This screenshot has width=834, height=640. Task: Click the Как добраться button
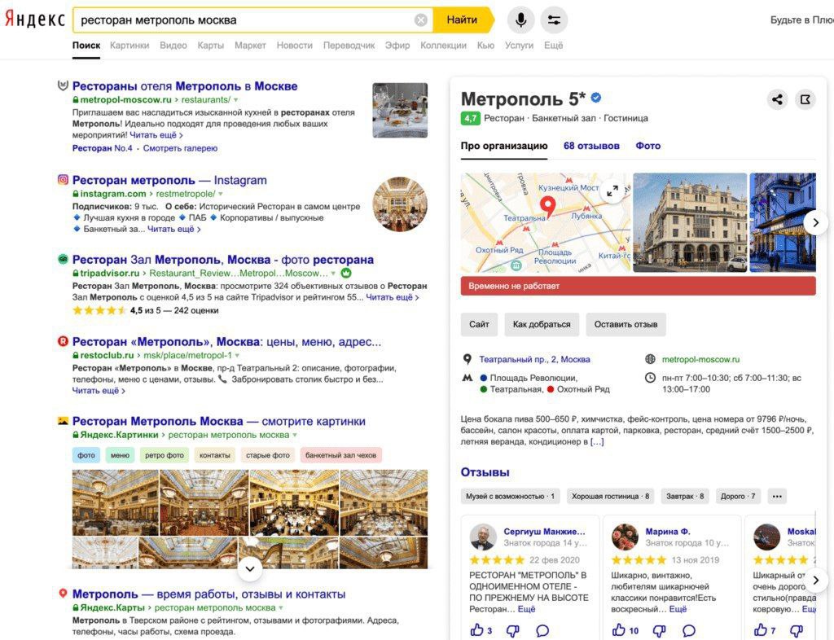click(542, 324)
